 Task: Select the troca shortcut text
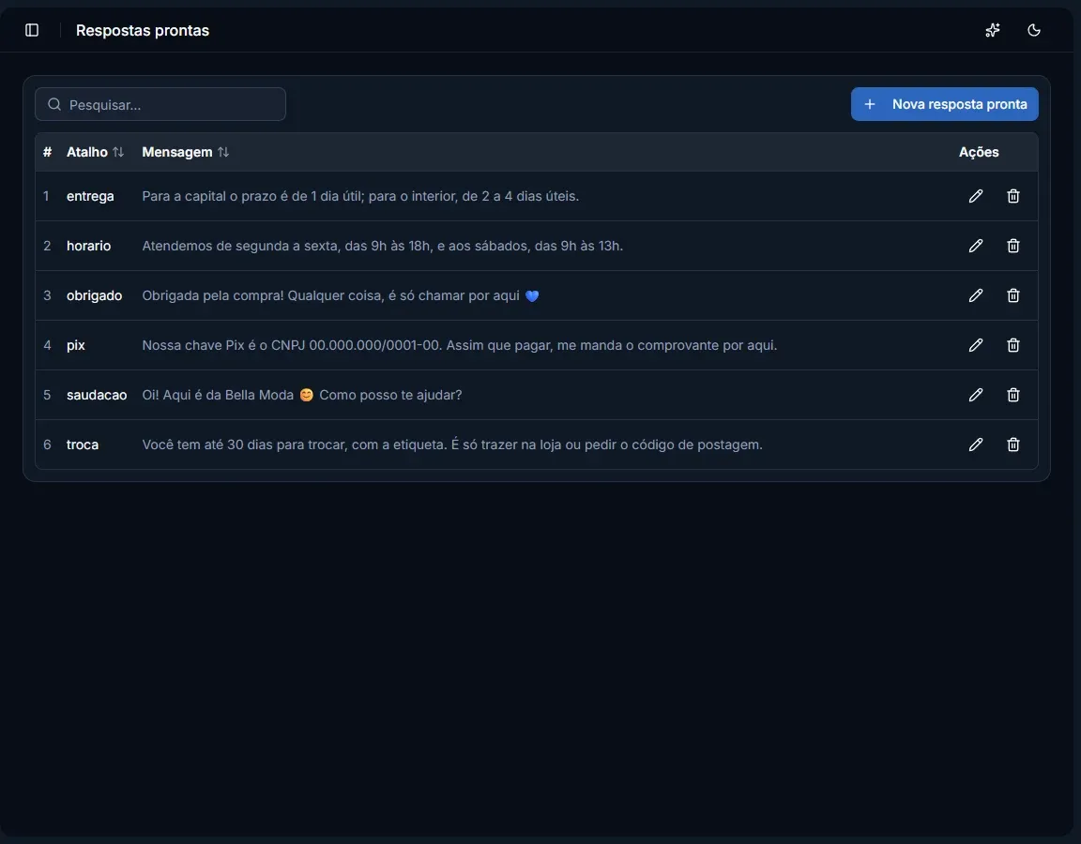(83, 445)
